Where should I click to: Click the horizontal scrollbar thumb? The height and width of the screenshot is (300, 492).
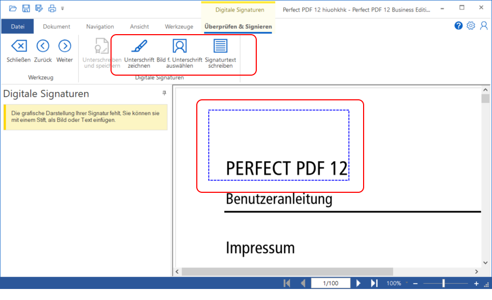(287, 272)
